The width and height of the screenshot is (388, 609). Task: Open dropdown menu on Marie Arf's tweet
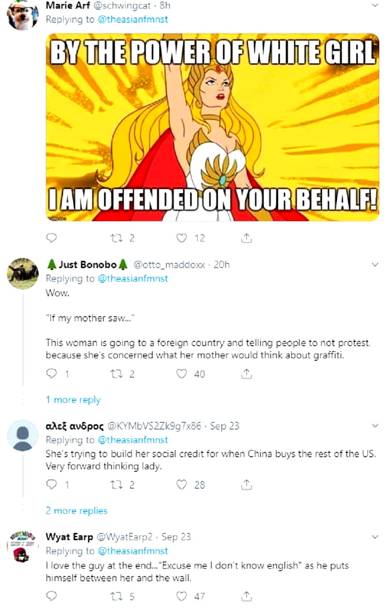[x=374, y=6]
